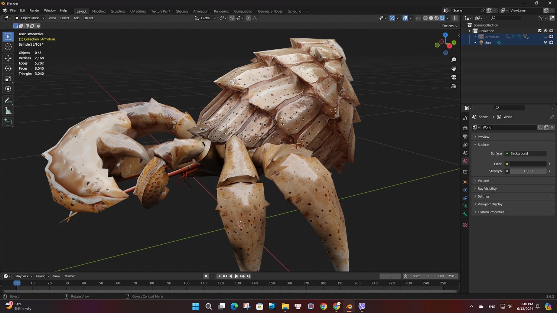Viewport: 557px width, 313px height.
Task: Select the Measure tool
Action: tap(8, 111)
